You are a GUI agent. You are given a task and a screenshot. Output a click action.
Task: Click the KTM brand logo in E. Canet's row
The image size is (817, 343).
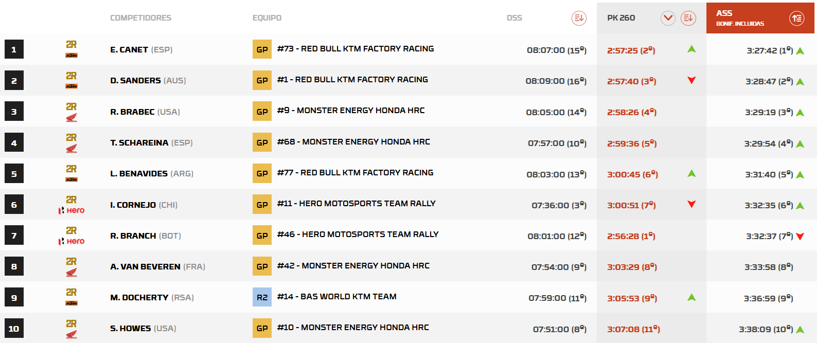(x=72, y=56)
